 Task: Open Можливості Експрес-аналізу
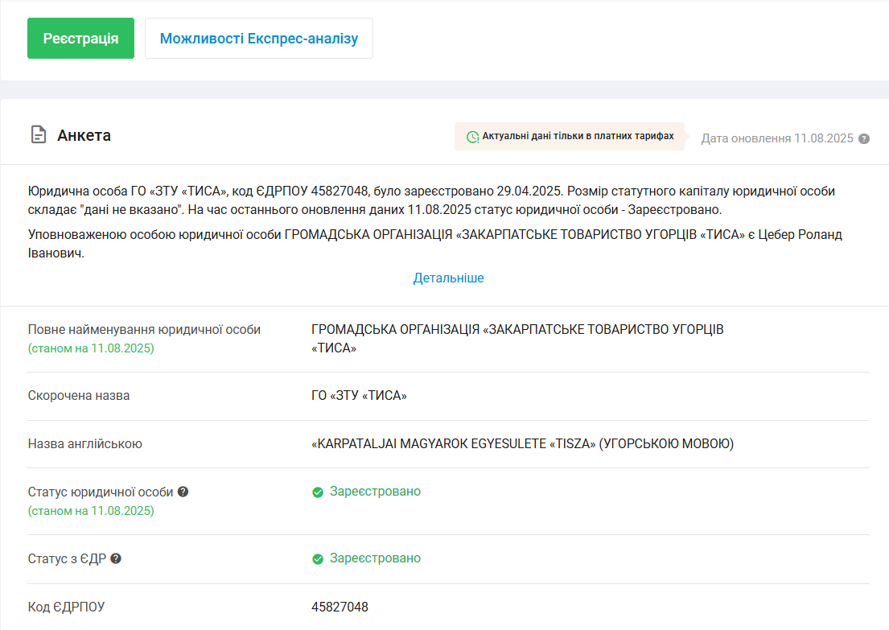click(259, 38)
